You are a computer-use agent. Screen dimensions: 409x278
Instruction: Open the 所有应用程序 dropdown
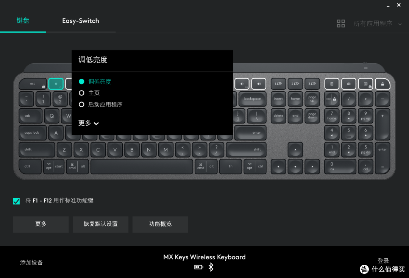(x=378, y=24)
